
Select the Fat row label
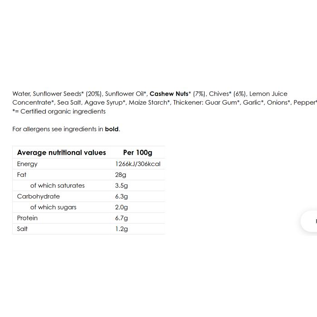22,174
